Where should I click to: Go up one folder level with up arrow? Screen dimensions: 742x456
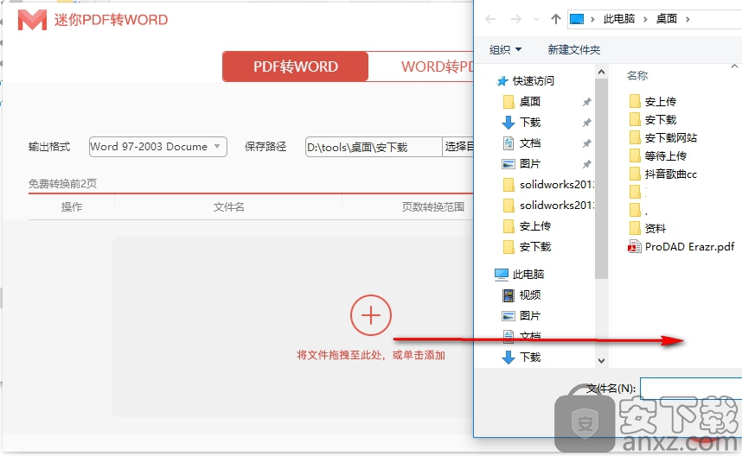pos(555,19)
